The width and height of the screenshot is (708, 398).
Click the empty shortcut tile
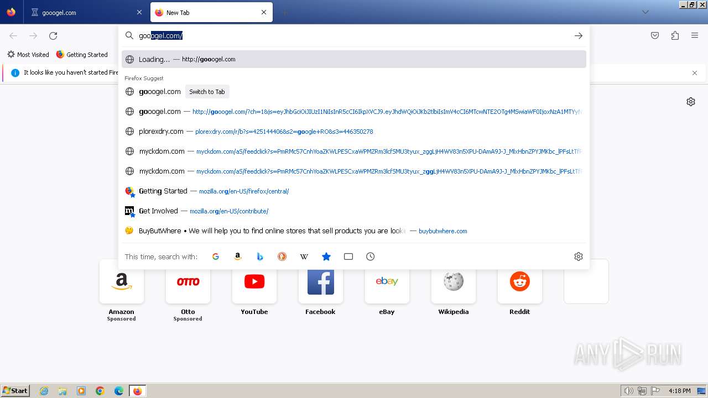(586, 281)
